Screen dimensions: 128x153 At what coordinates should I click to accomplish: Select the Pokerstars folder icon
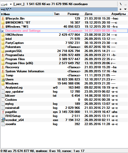point(3,47)
